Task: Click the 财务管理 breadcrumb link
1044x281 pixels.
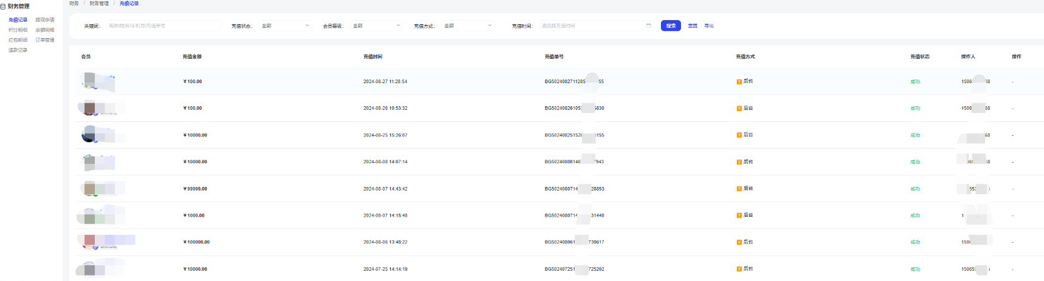Action: (x=99, y=4)
